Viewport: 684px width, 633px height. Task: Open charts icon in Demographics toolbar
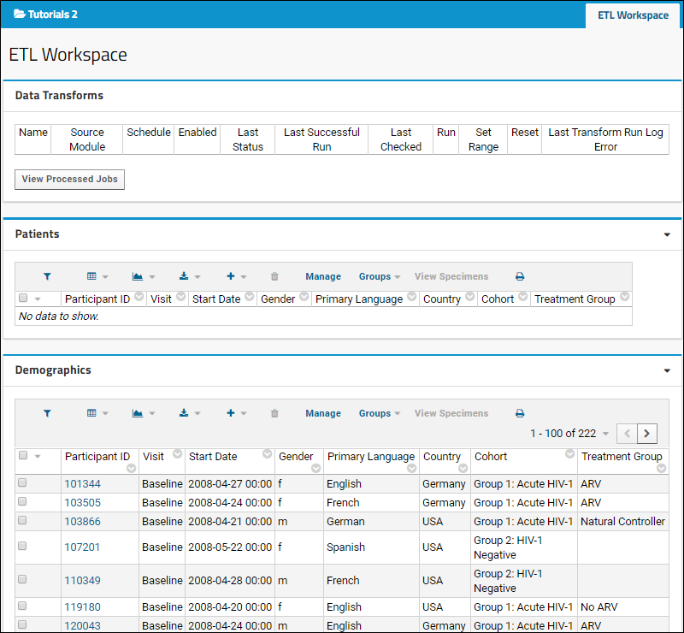click(138, 413)
